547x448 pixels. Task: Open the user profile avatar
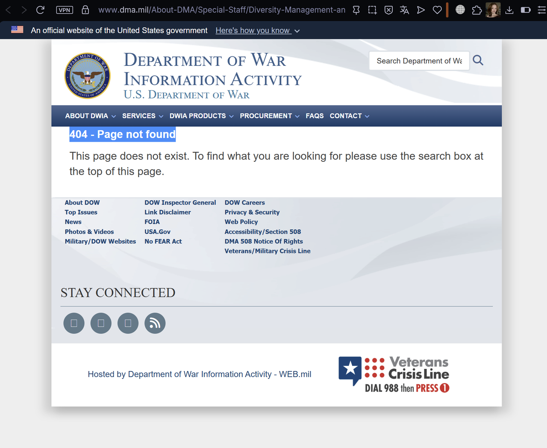[493, 10]
